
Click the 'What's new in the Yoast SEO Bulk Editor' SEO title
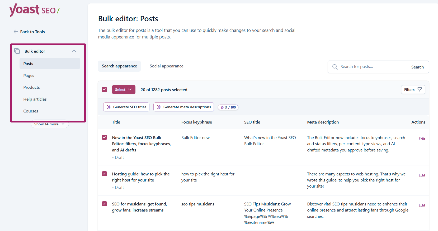pyautogui.click(x=270, y=141)
